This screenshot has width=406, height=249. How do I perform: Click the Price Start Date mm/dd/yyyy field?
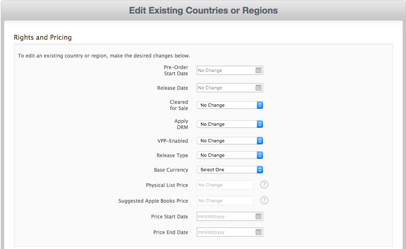[x=224, y=216]
